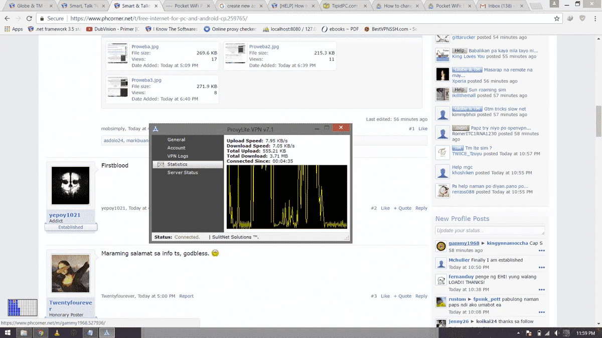Open the Proweba2.jpg thumbnail image
The height and width of the screenshot is (338, 602).
[x=235, y=53]
